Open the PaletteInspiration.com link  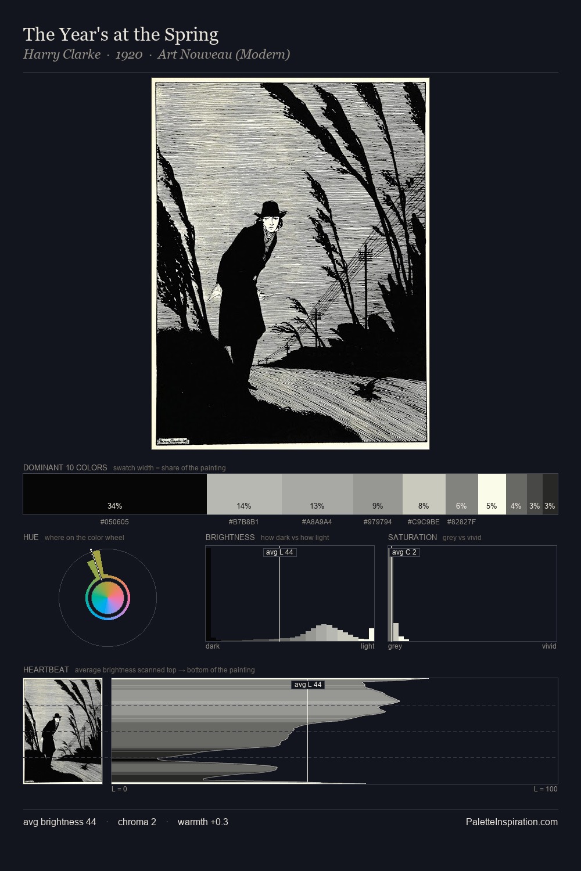point(512,822)
